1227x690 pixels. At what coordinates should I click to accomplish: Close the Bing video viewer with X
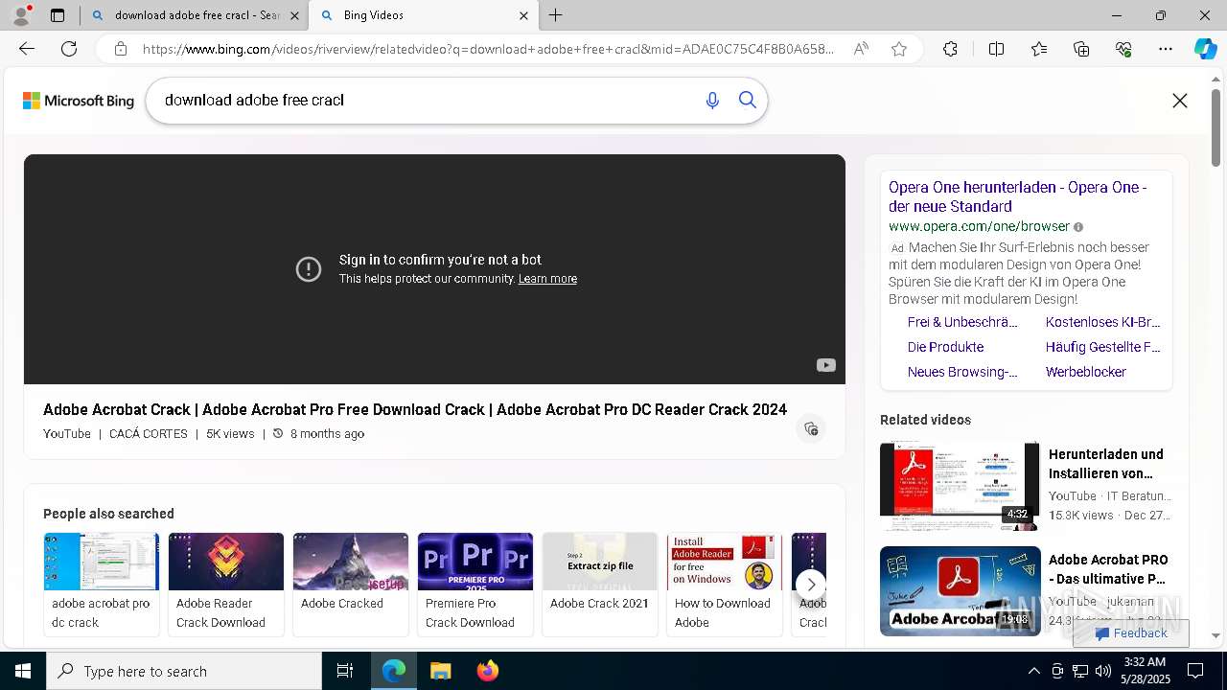pos(1180,101)
